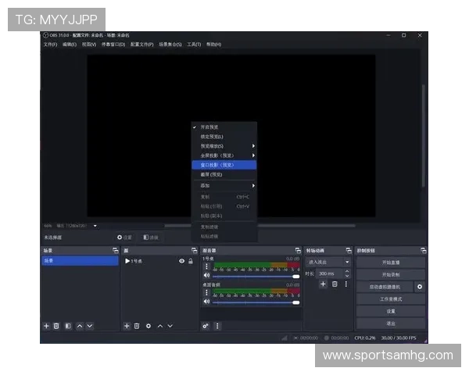Open the 工具(T) menu in menu bar
Screen dimensions: 469x375
tap(194, 45)
